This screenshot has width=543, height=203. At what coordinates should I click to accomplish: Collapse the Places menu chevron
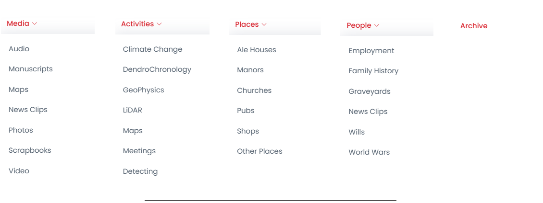[x=264, y=24]
